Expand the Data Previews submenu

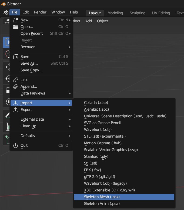(x=70, y=93)
